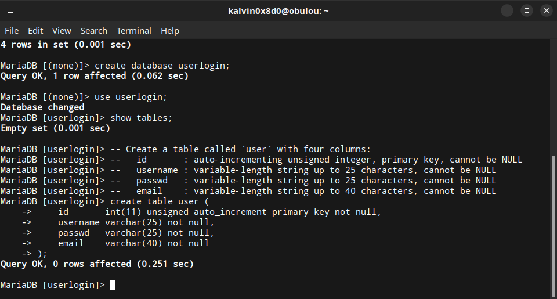Screen dimensions: 557x299
Task: Maximize the terminal window
Action: tap(526, 10)
